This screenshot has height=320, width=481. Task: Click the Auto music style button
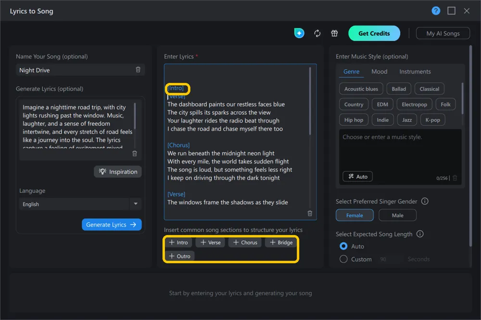click(x=358, y=176)
